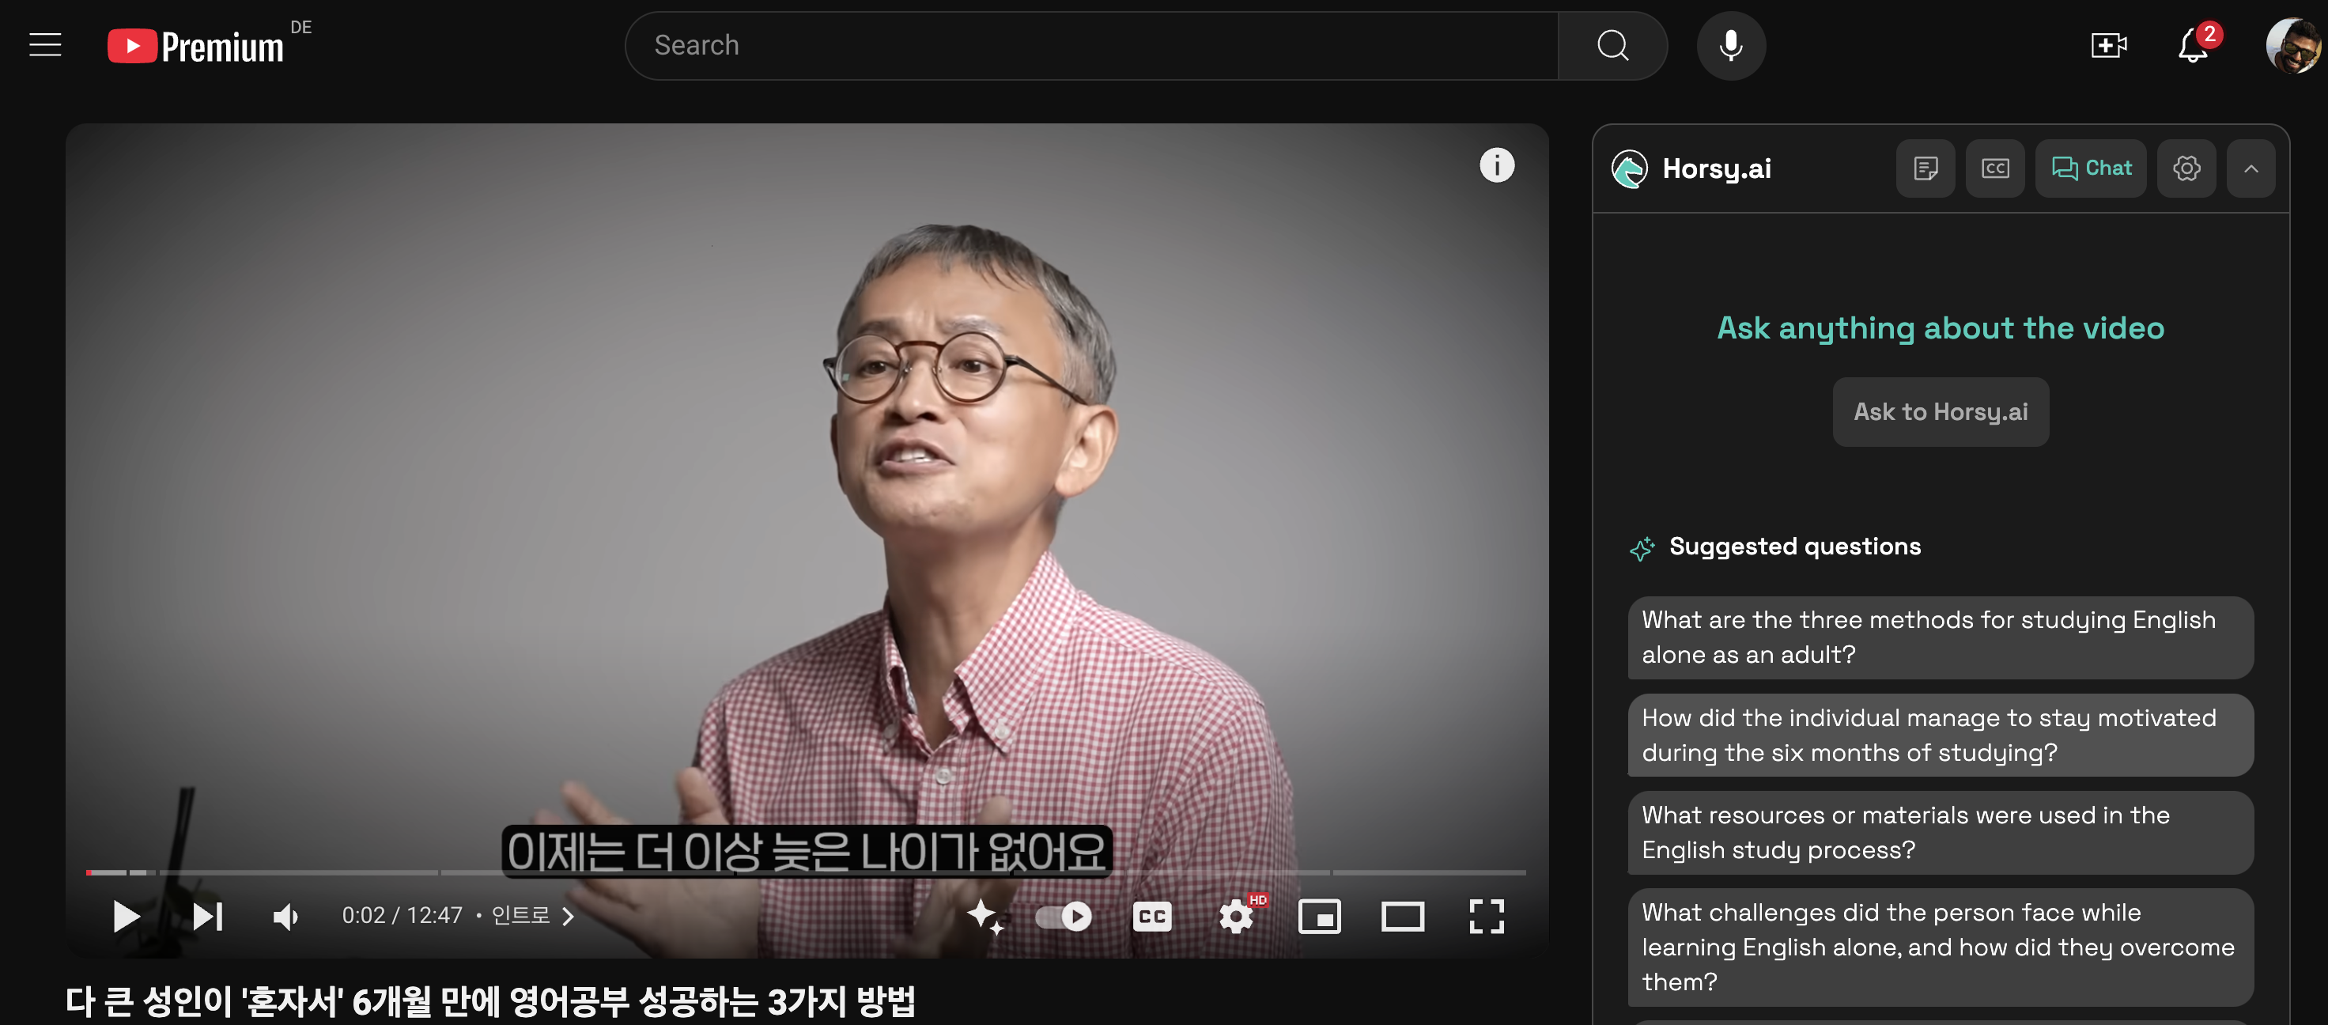Viewport: 2328px width, 1025px height.
Task: Open the Create video icon
Action: [2107, 45]
